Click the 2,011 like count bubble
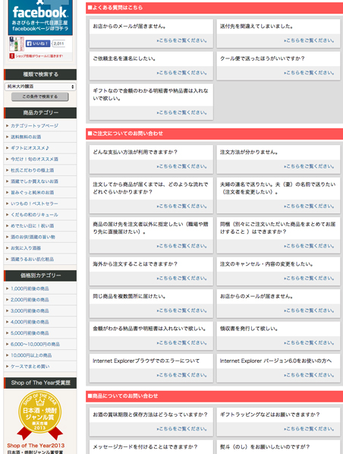Viewport: 343px width, 454px height. 58,44
